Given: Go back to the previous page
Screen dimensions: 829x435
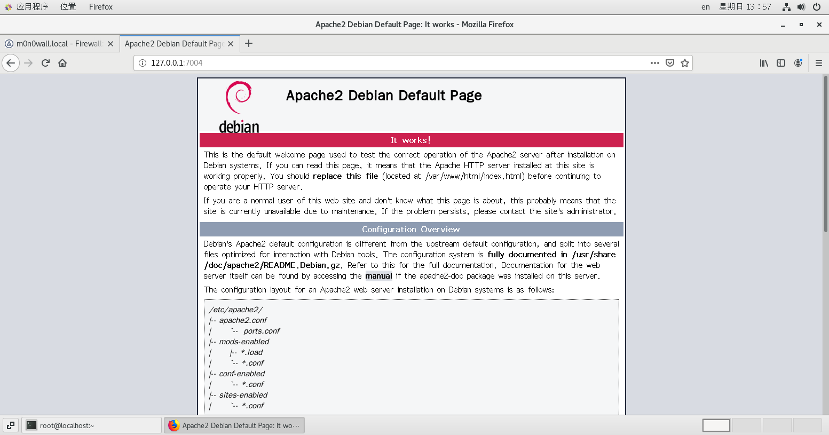Looking at the screenshot, I should coord(11,63).
